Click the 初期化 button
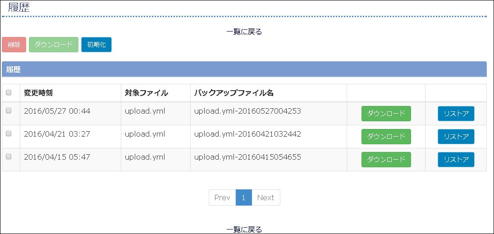This screenshot has height=234, width=494. [96, 45]
